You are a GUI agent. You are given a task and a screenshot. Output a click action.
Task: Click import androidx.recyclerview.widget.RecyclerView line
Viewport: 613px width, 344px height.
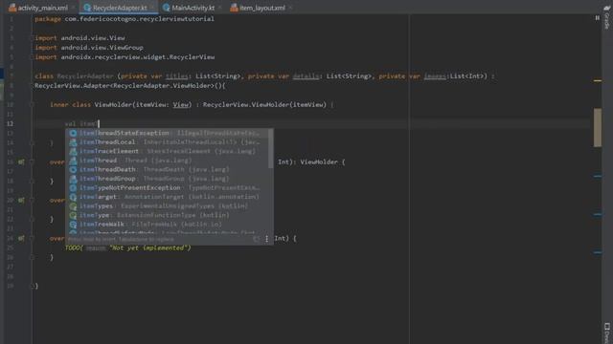coord(125,57)
